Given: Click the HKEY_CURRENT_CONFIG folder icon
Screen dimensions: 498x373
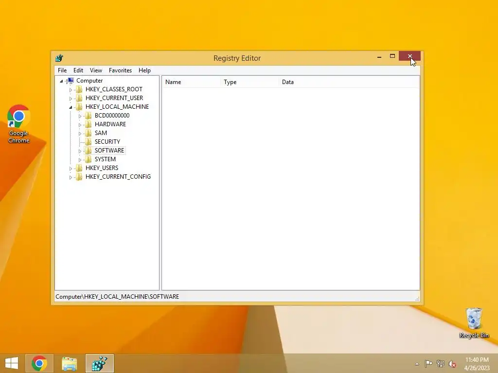Looking at the screenshot, I should pos(79,177).
